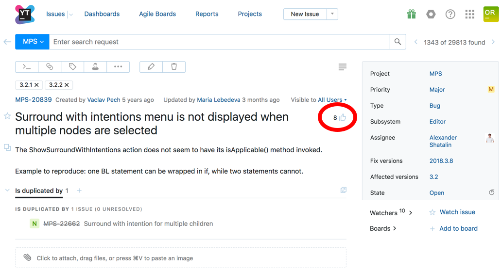502x272 pixels.
Task: Vote with the thumbs-up icon
Action: point(343,117)
